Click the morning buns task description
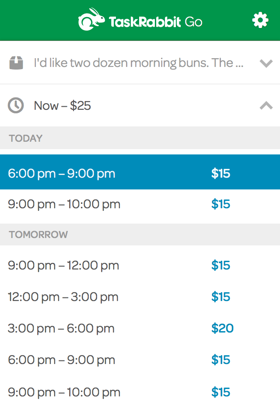The width and height of the screenshot is (280, 420). coord(138,63)
